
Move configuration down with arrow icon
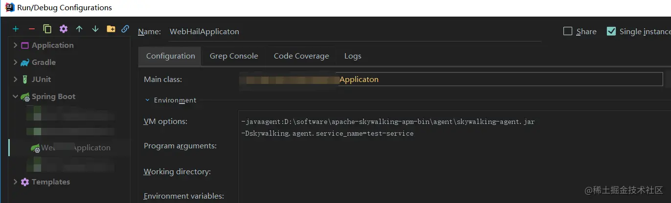click(x=95, y=29)
